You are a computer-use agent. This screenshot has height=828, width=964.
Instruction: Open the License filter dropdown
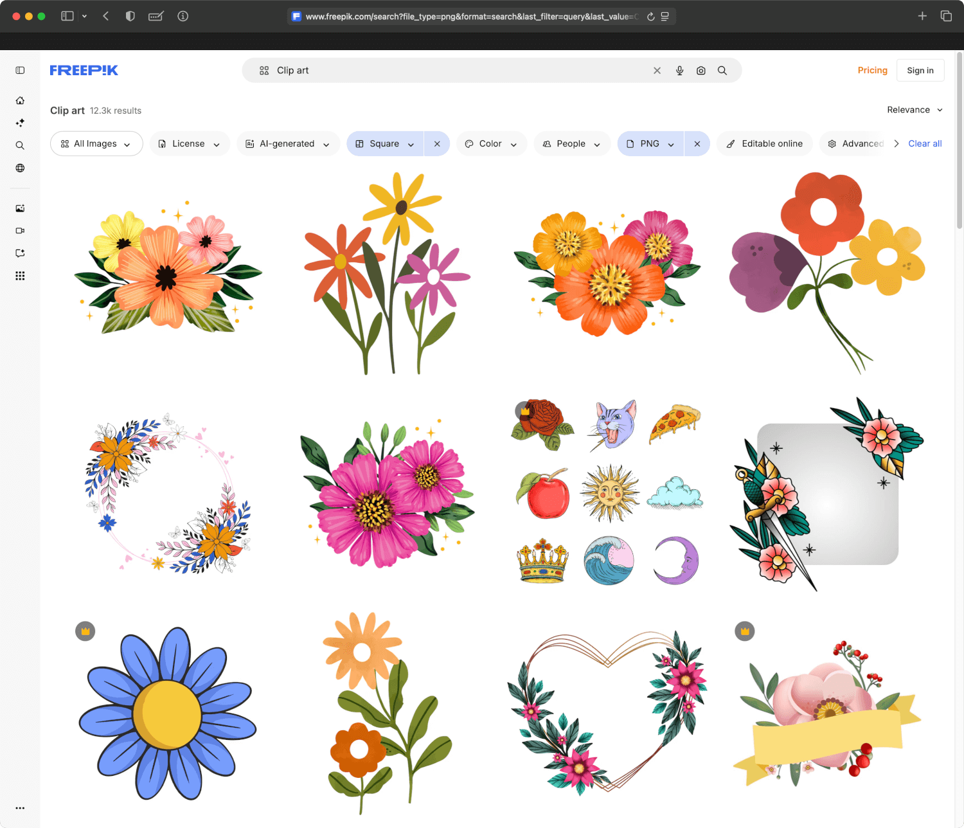(190, 143)
